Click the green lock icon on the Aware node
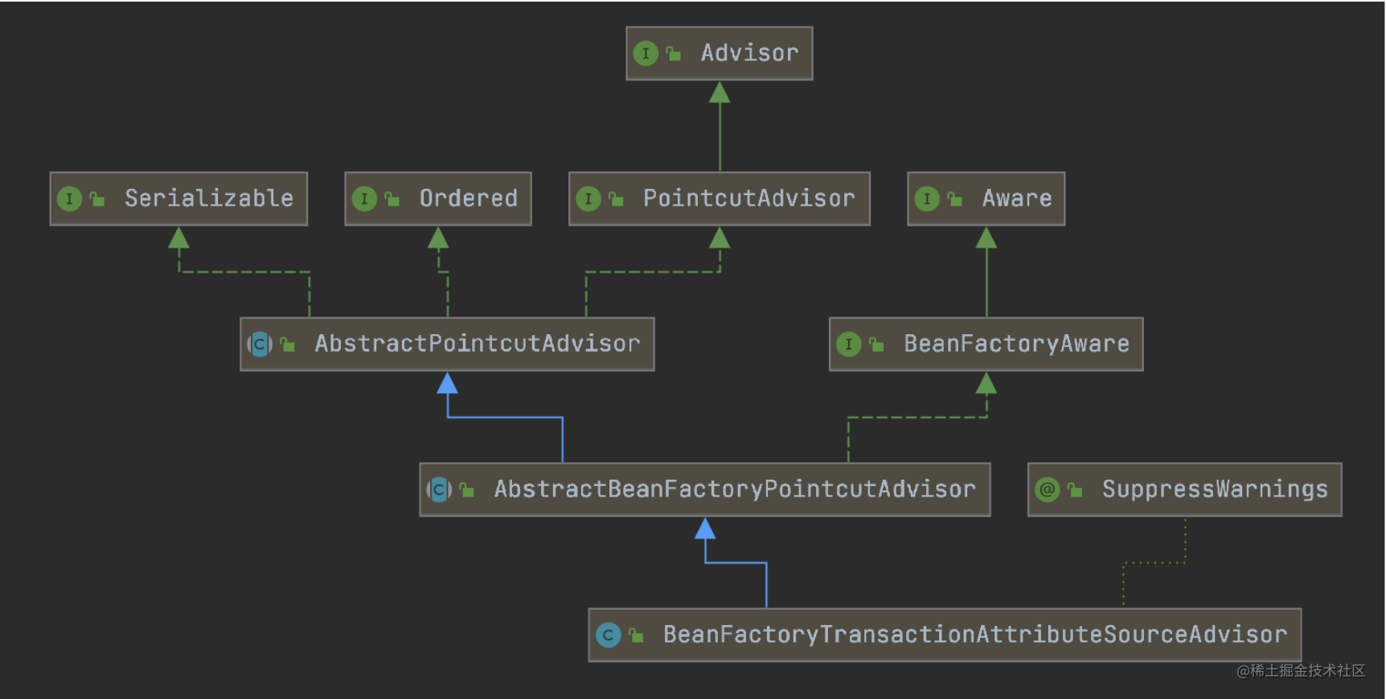The width and height of the screenshot is (1386, 699). click(955, 198)
